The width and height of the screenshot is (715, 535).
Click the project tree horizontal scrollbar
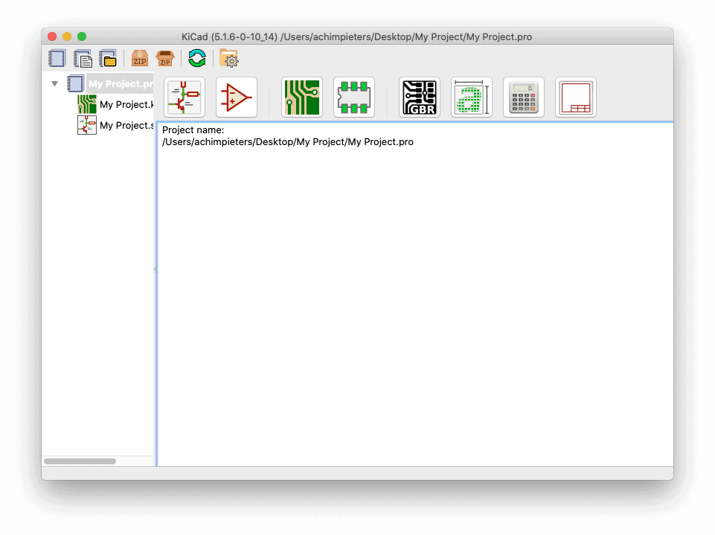pyautogui.click(x=80, y=461)
